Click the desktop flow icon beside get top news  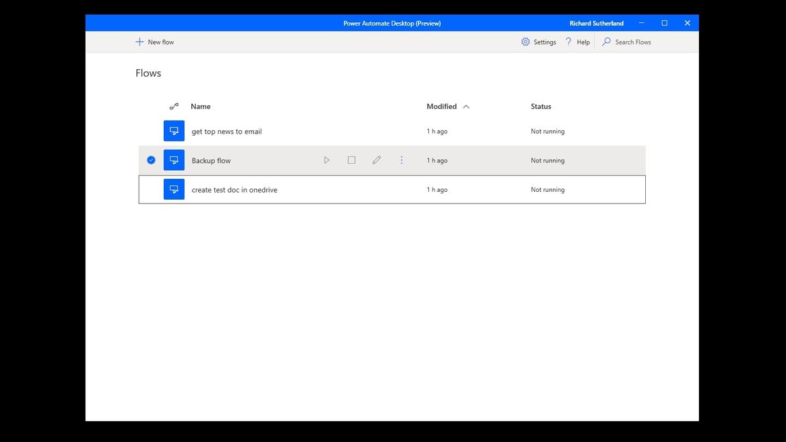[174, 130]
